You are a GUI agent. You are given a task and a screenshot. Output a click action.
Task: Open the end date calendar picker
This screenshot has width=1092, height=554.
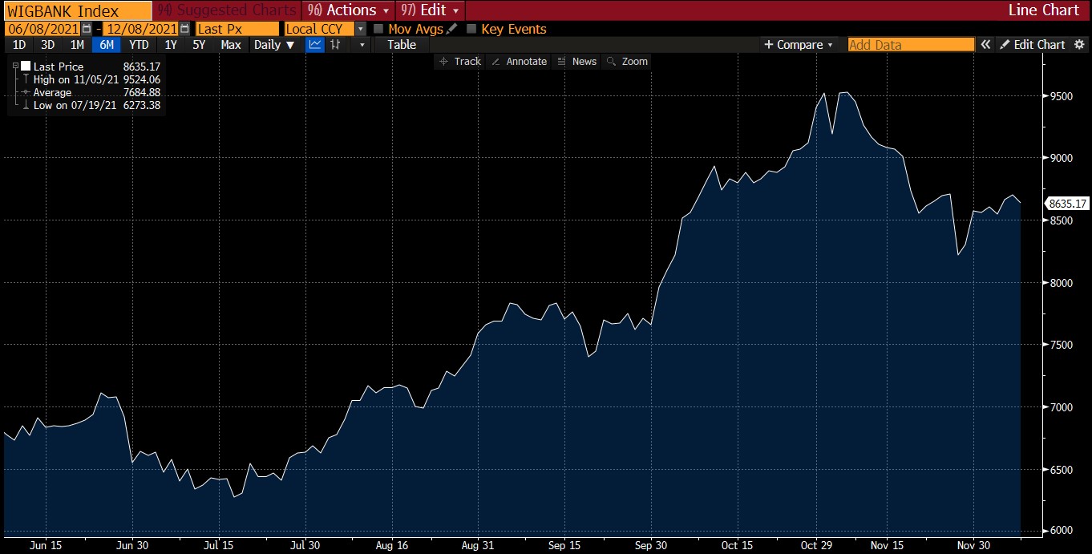pos(185,29)
